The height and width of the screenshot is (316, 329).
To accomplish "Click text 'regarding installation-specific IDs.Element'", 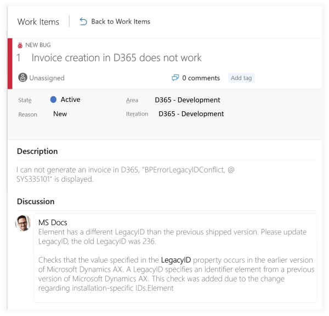I will 106,288.
